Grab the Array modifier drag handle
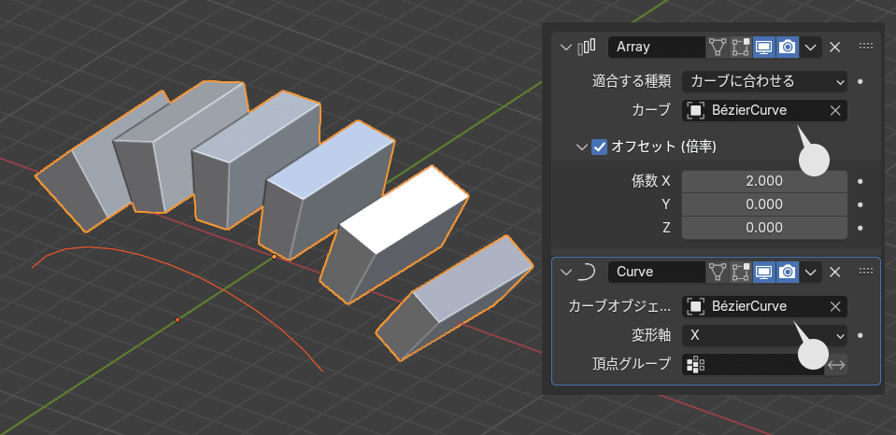Screen dimensions: 896x435 pos(866,47)
